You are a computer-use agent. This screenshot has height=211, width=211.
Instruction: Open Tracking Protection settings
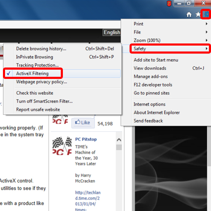pos(62,65)
